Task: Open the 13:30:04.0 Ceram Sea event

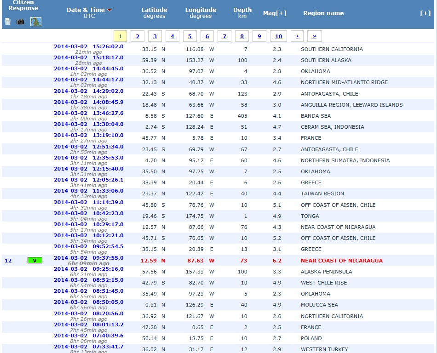Action: coord(89,124)
